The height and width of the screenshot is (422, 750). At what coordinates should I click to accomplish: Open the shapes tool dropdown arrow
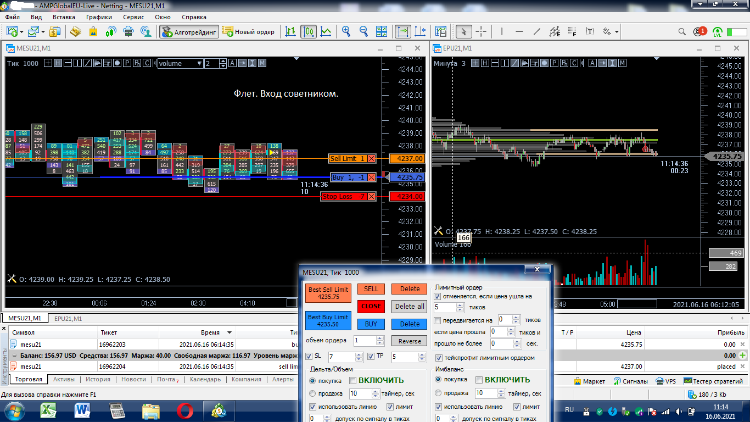click(617, 32)
